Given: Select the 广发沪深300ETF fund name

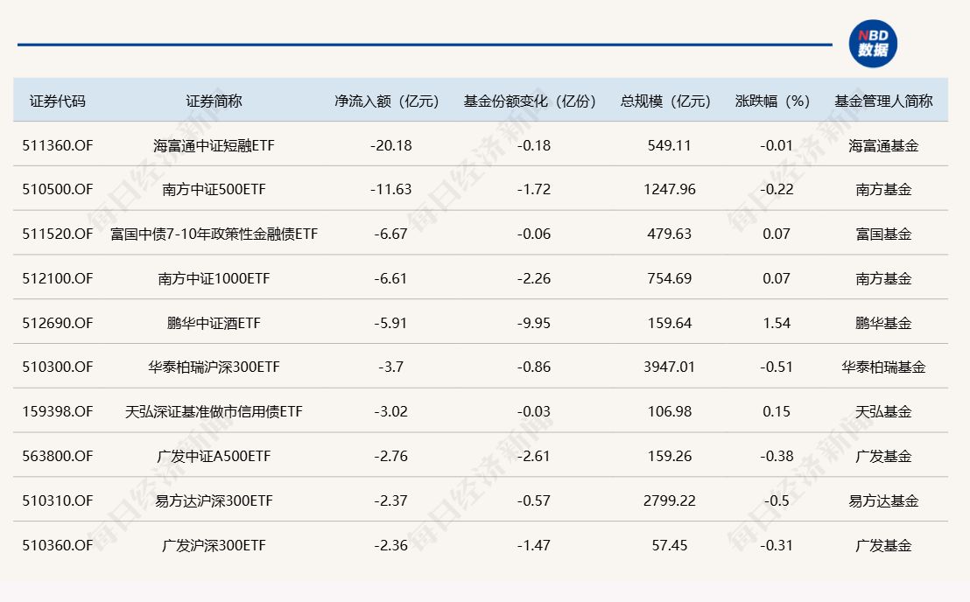Looking at the screenshot, I should [214, 545].
